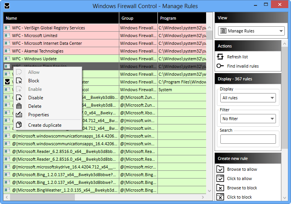The width and height of the screenshot is (291, 204).
Task: Click the Browse to allow folder icon
Action: point(220,169)
